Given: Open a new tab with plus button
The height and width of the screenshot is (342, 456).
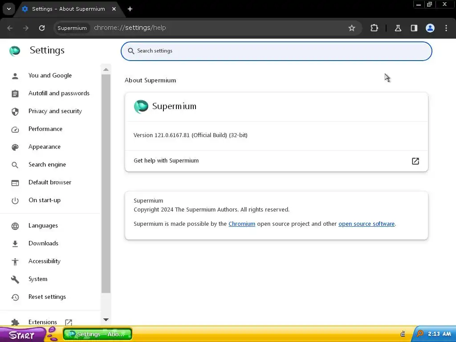Looking at the screenshot, I should point(130,9).
